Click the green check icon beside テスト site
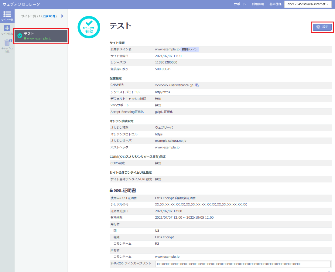The image size is (335, 272). [x=20, y=36]
